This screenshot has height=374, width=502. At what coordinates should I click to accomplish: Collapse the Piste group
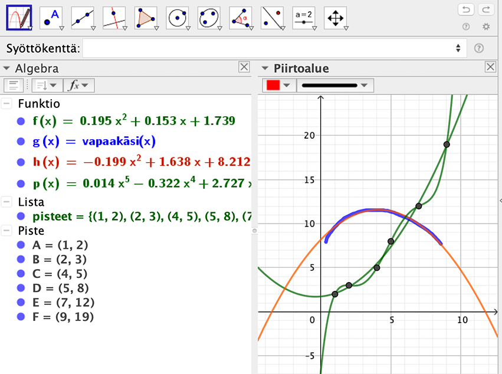click(x=6, y=231)
